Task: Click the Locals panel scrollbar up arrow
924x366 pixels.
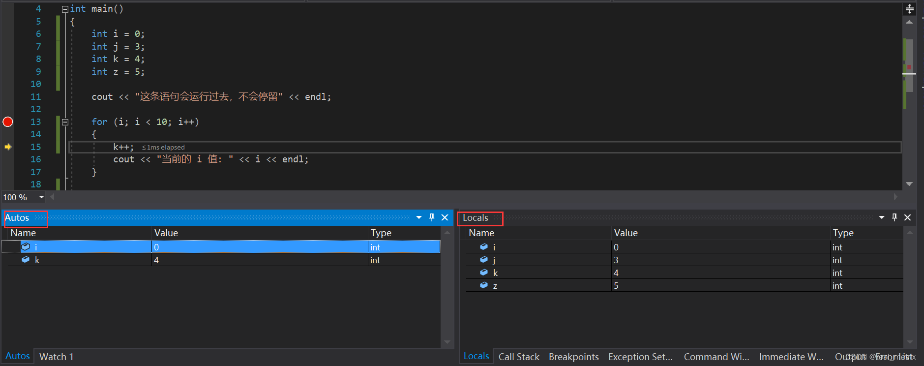Action: 910,233
